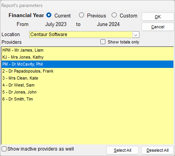The height and width of the screenshot is (156, 175).
Task: Select provider 3 - Mrs Clean, Kate
Action: 87,78
